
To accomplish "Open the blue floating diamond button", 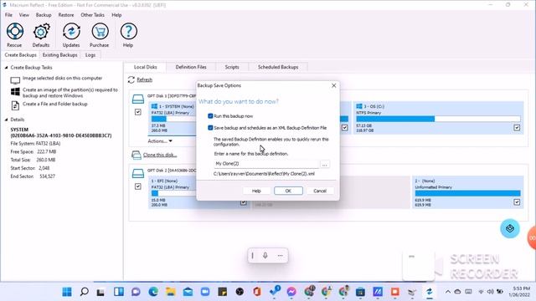I will (x=510, y=228).
